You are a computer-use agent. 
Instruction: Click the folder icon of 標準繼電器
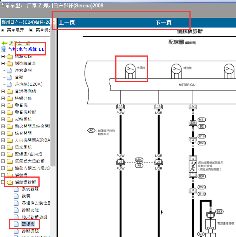click(x=10, y=64)
